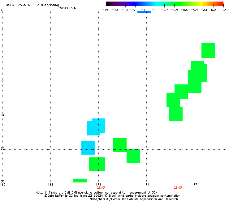Click latitude label 36 on the left axis

[x=2, y=81]
